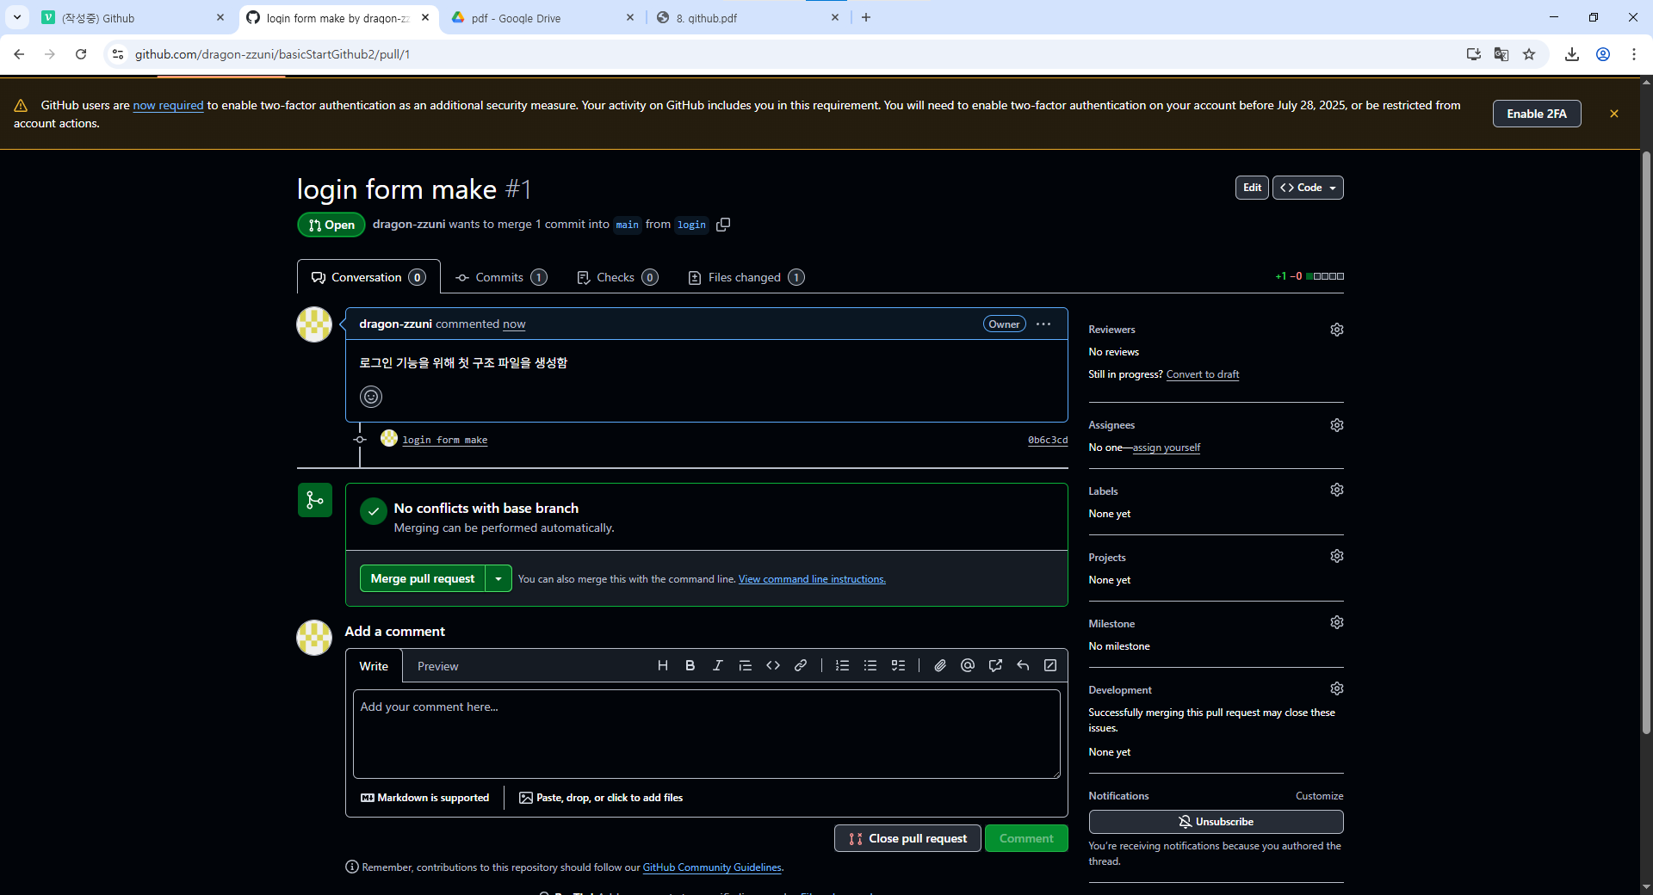1653x895 pixels.
Task: Mention a user with the @ icon
Action: [x=968, y=665]
